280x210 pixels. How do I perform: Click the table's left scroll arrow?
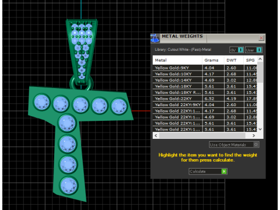[x=156, y=135]
